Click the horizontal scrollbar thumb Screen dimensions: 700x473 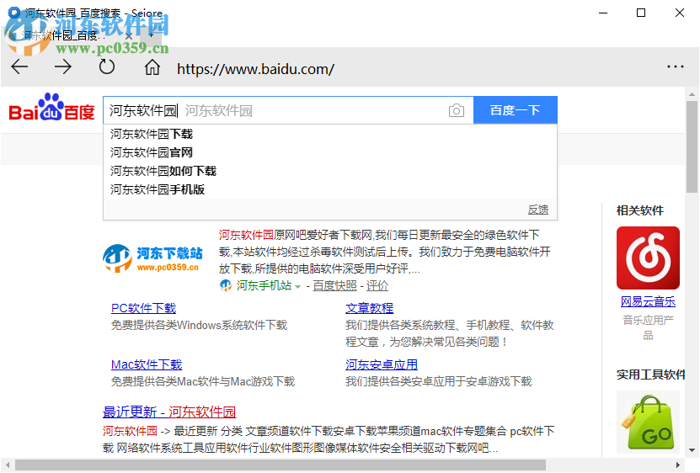(281, 465)
